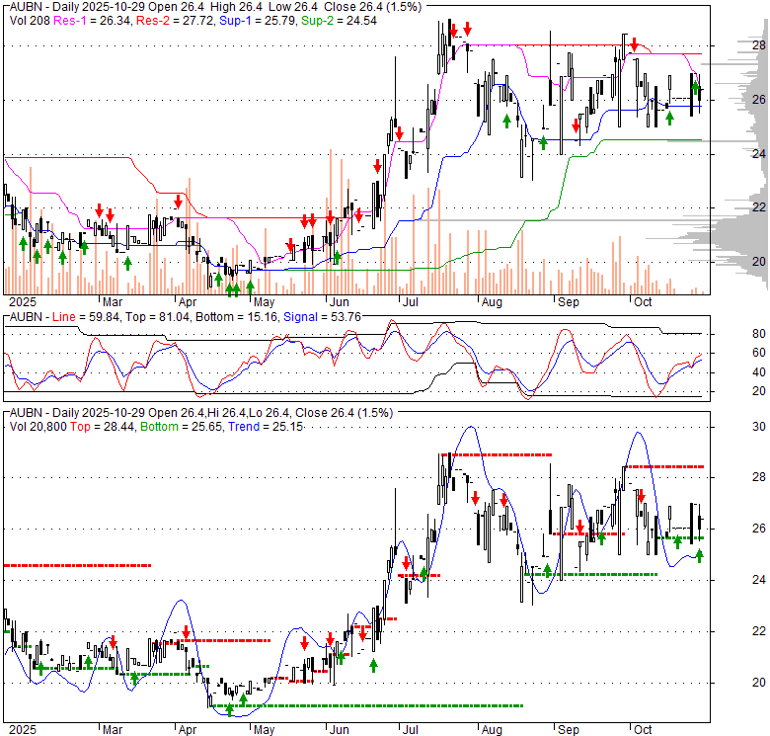
Task: Click the rightmost red down arrow in top chart
Action: click(634, 45)
